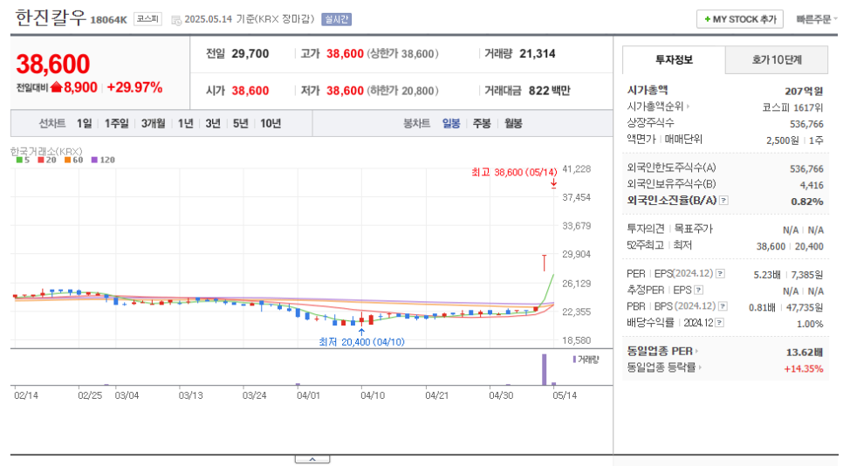The height and width of the screenshot is (466, 843).
Task: Click help icon next to PBR BPS(2024.12)
Action: coord(723,306)
